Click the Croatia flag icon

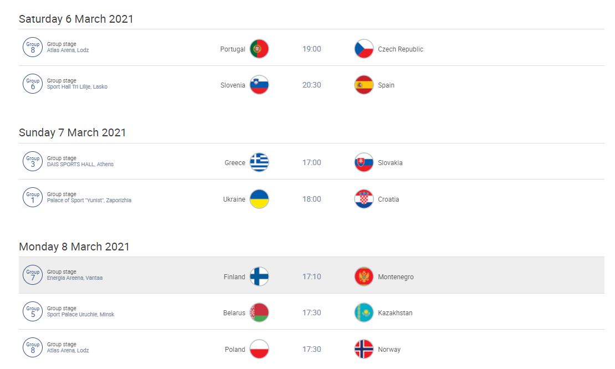364,199
